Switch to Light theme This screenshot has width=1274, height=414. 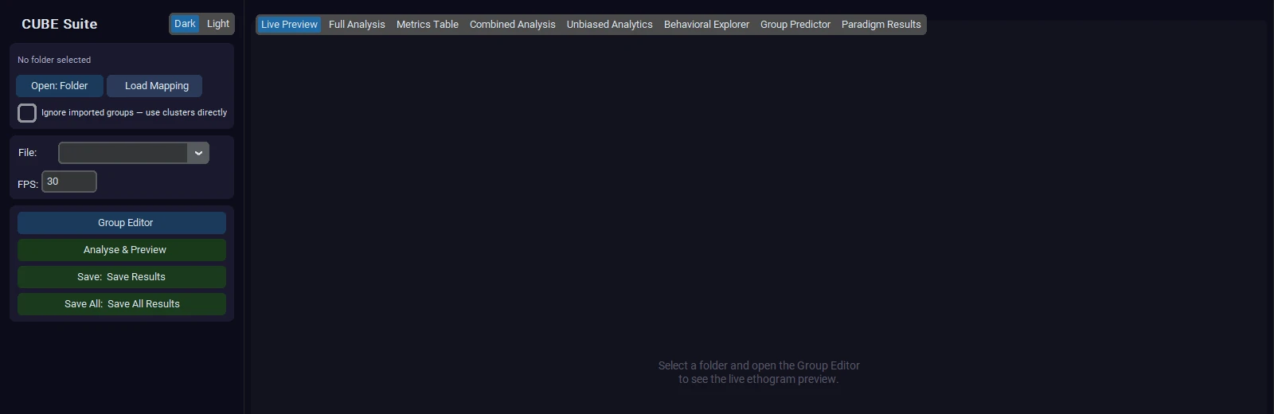pyautogui.click(x=217, y=24)
